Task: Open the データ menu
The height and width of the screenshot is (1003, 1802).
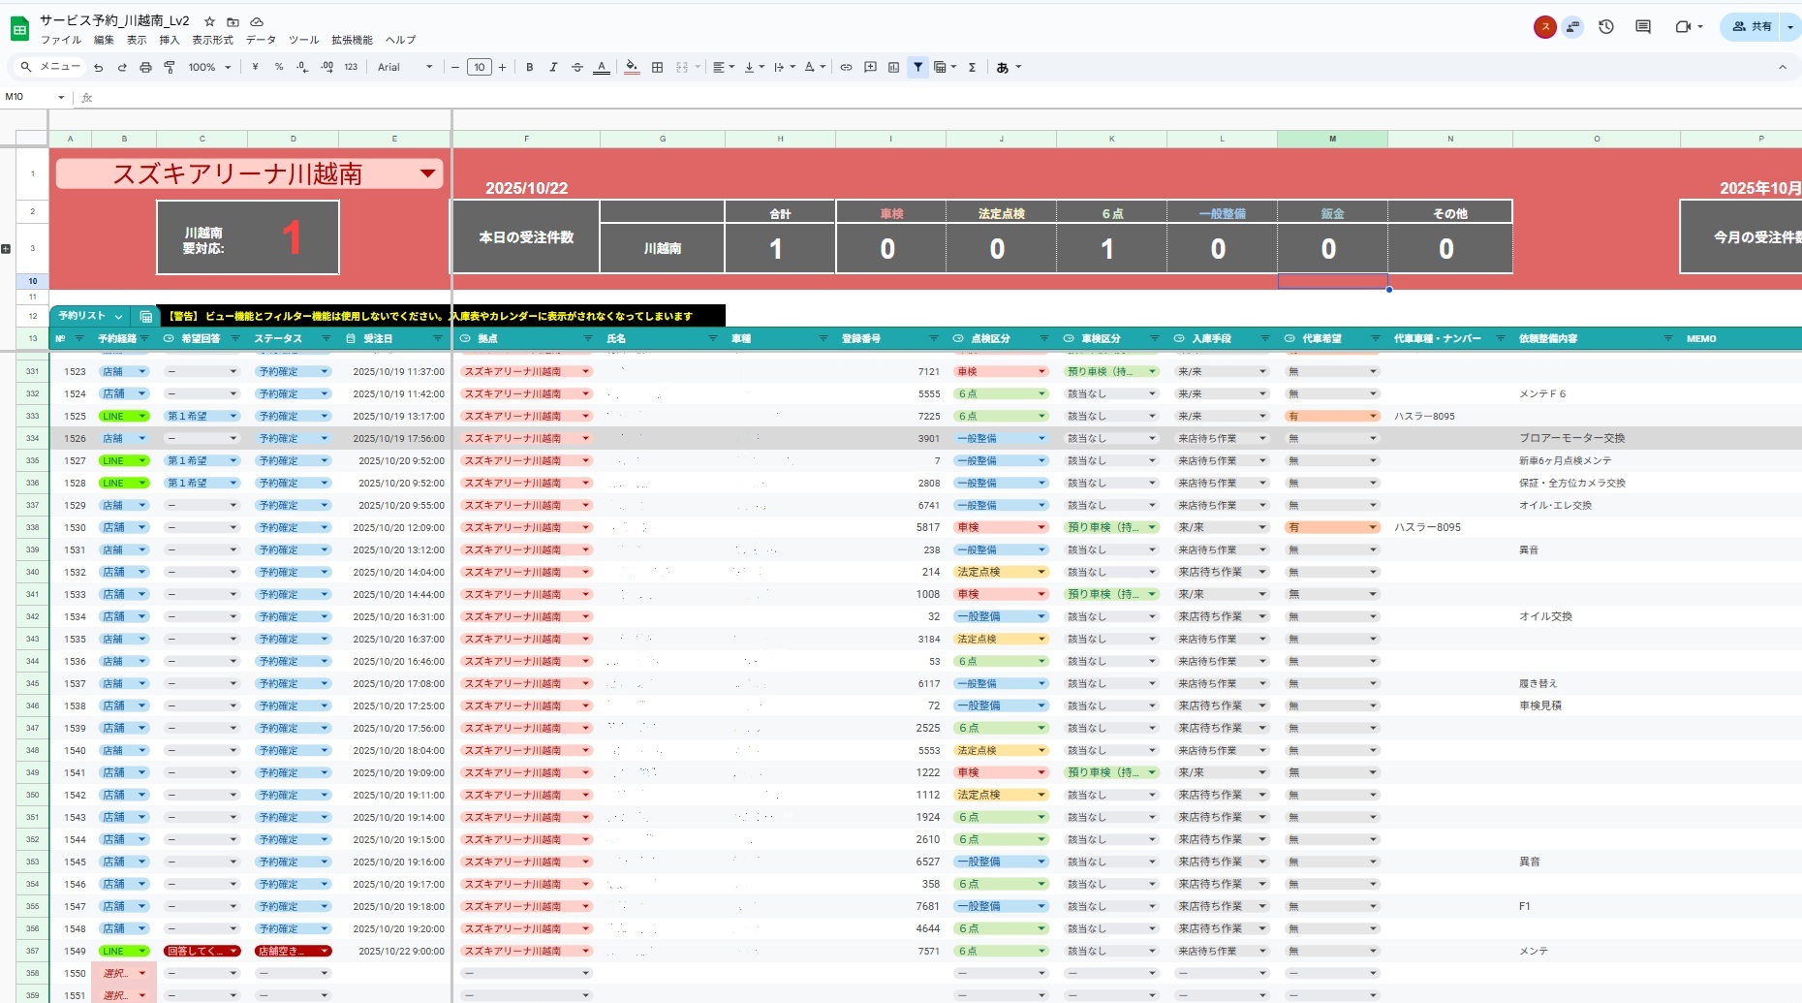Action: [x=261, y=40]
